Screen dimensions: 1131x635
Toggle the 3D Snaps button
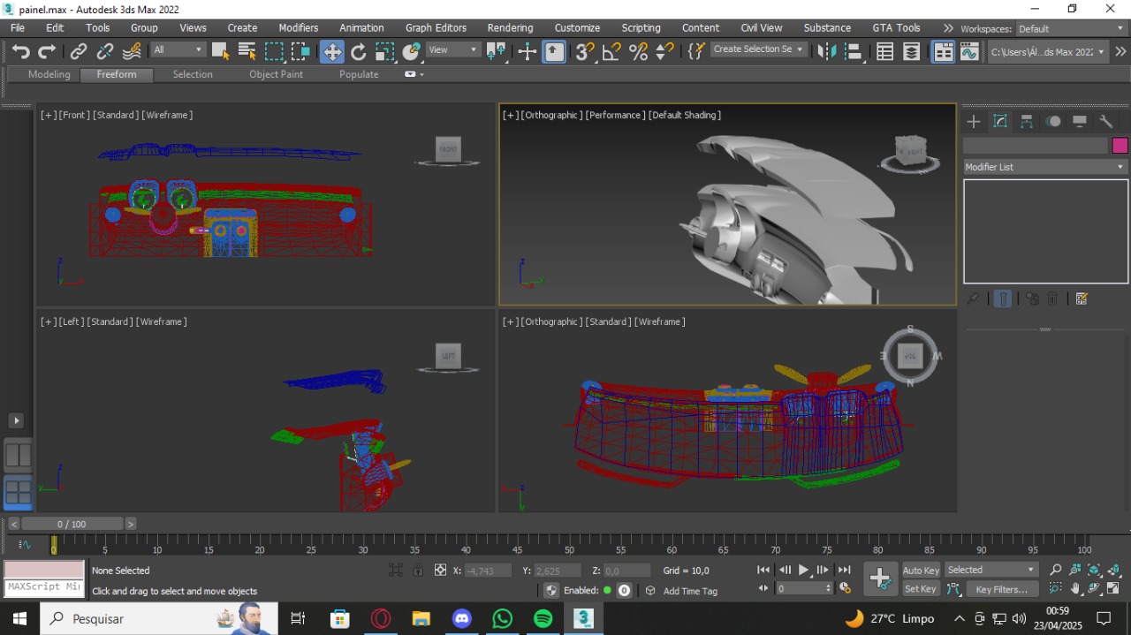coord(584,51)
